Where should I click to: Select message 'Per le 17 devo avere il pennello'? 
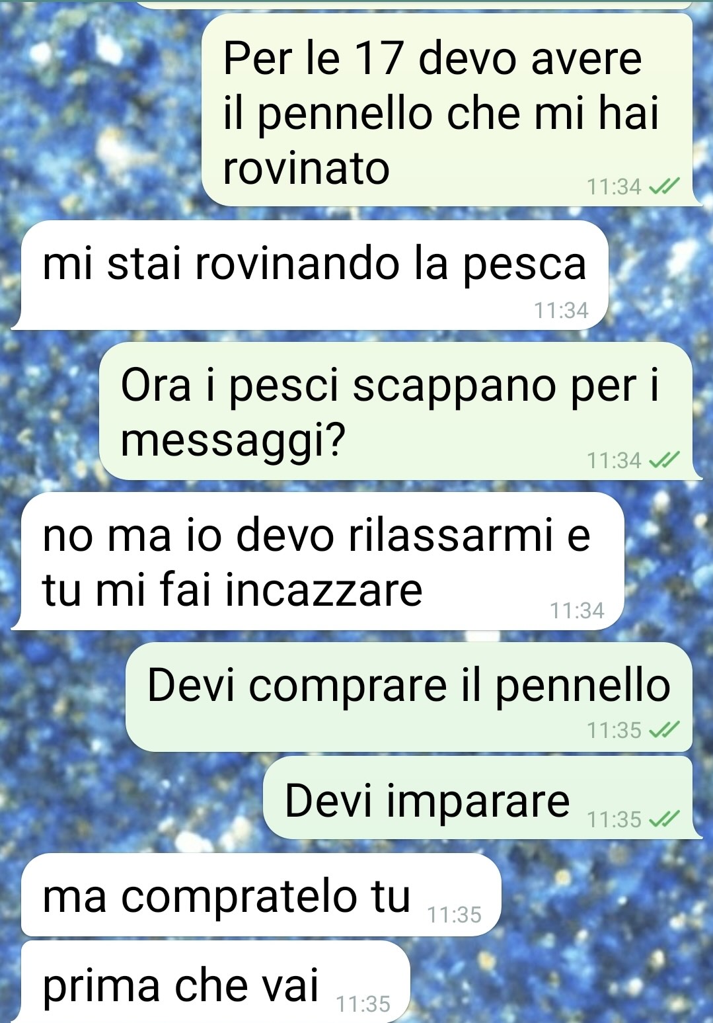447,110
